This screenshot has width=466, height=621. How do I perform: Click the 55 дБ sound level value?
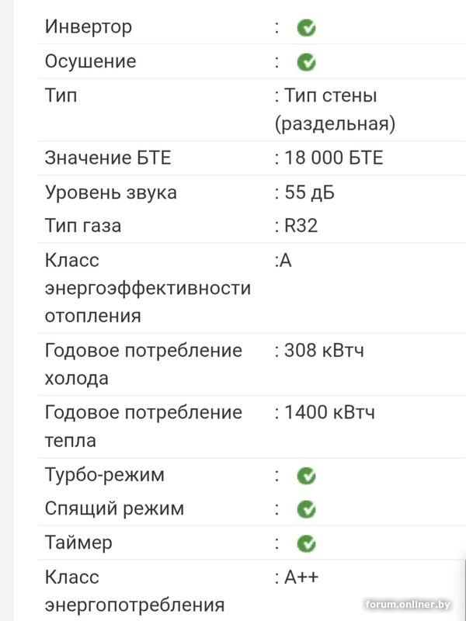pos(309,193)
